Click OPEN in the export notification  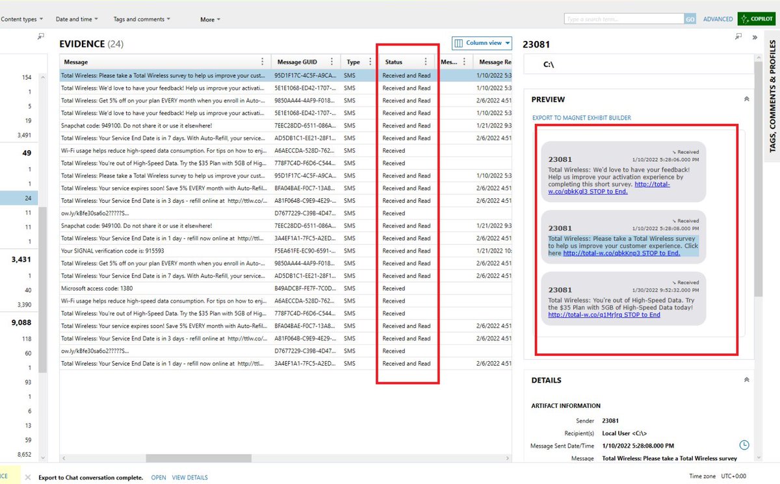pos(159,478)
